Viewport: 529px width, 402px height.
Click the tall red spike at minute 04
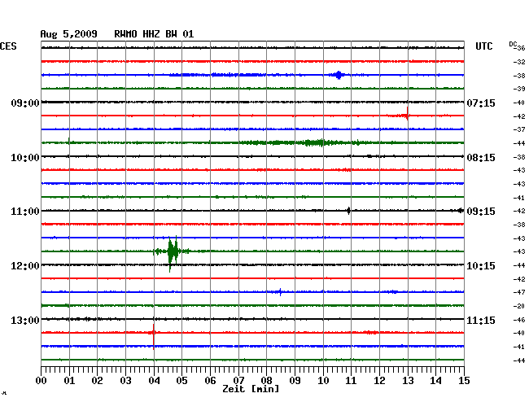click(154, 336)
